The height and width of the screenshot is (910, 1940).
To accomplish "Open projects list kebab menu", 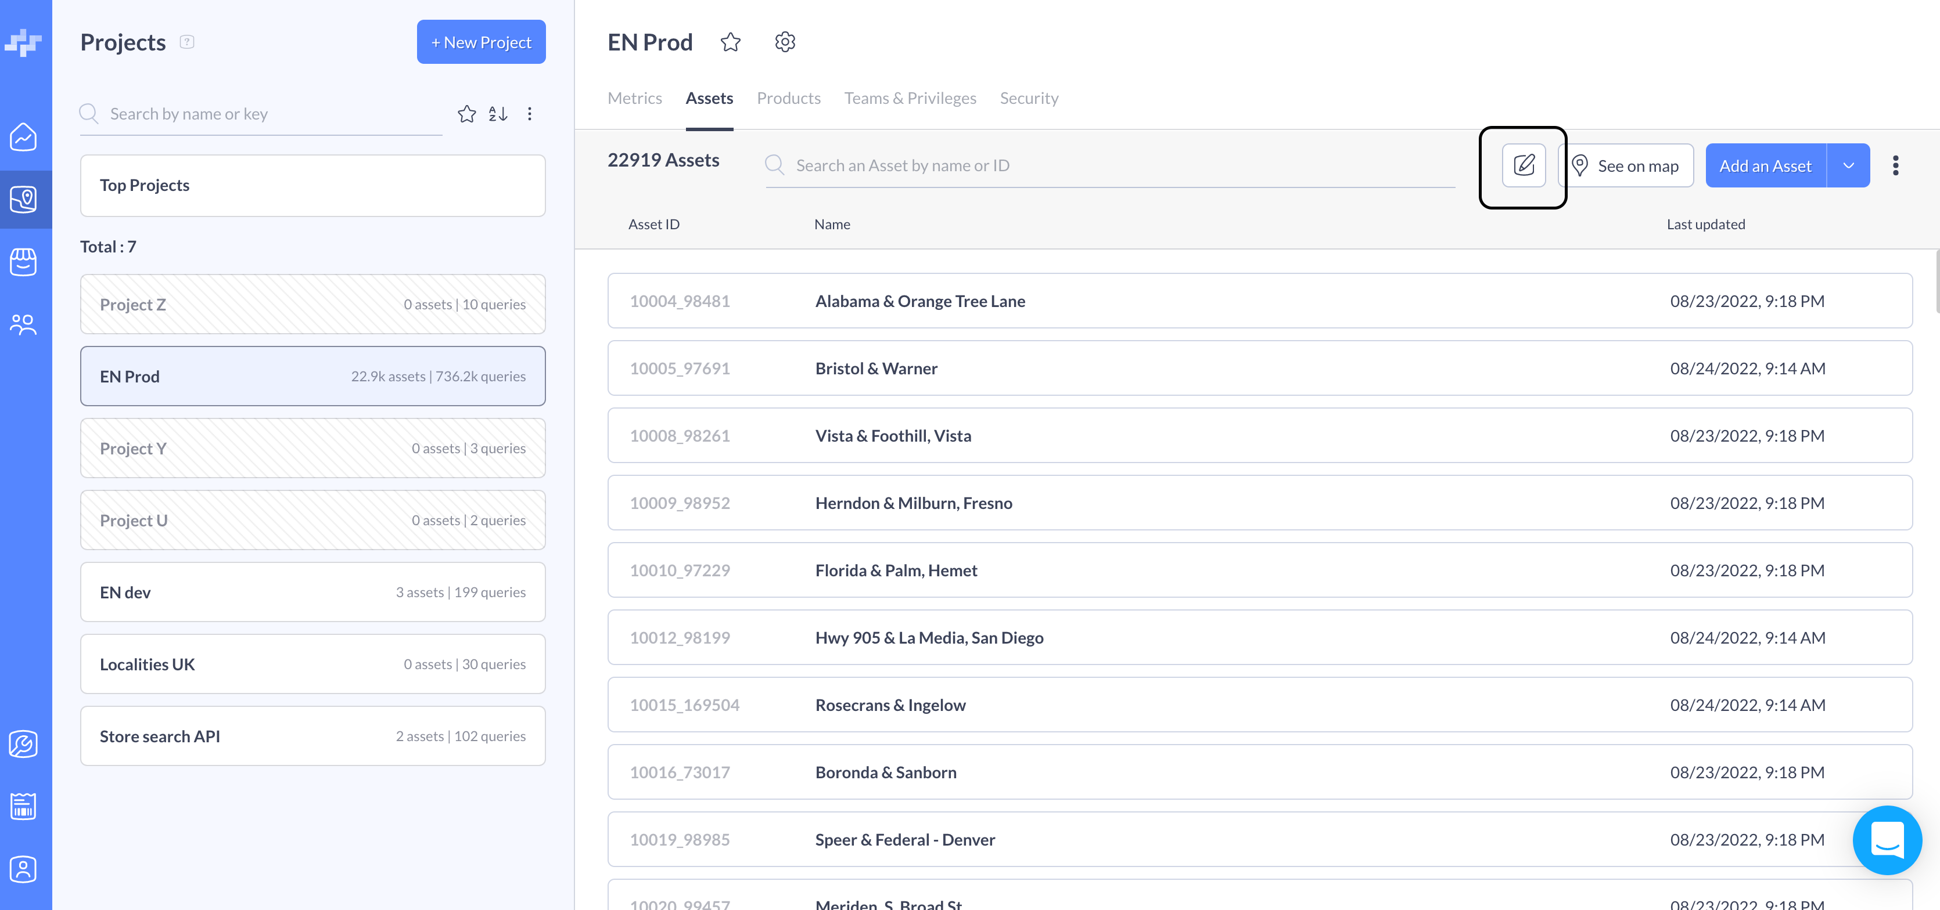I will [x=529, y=114].
